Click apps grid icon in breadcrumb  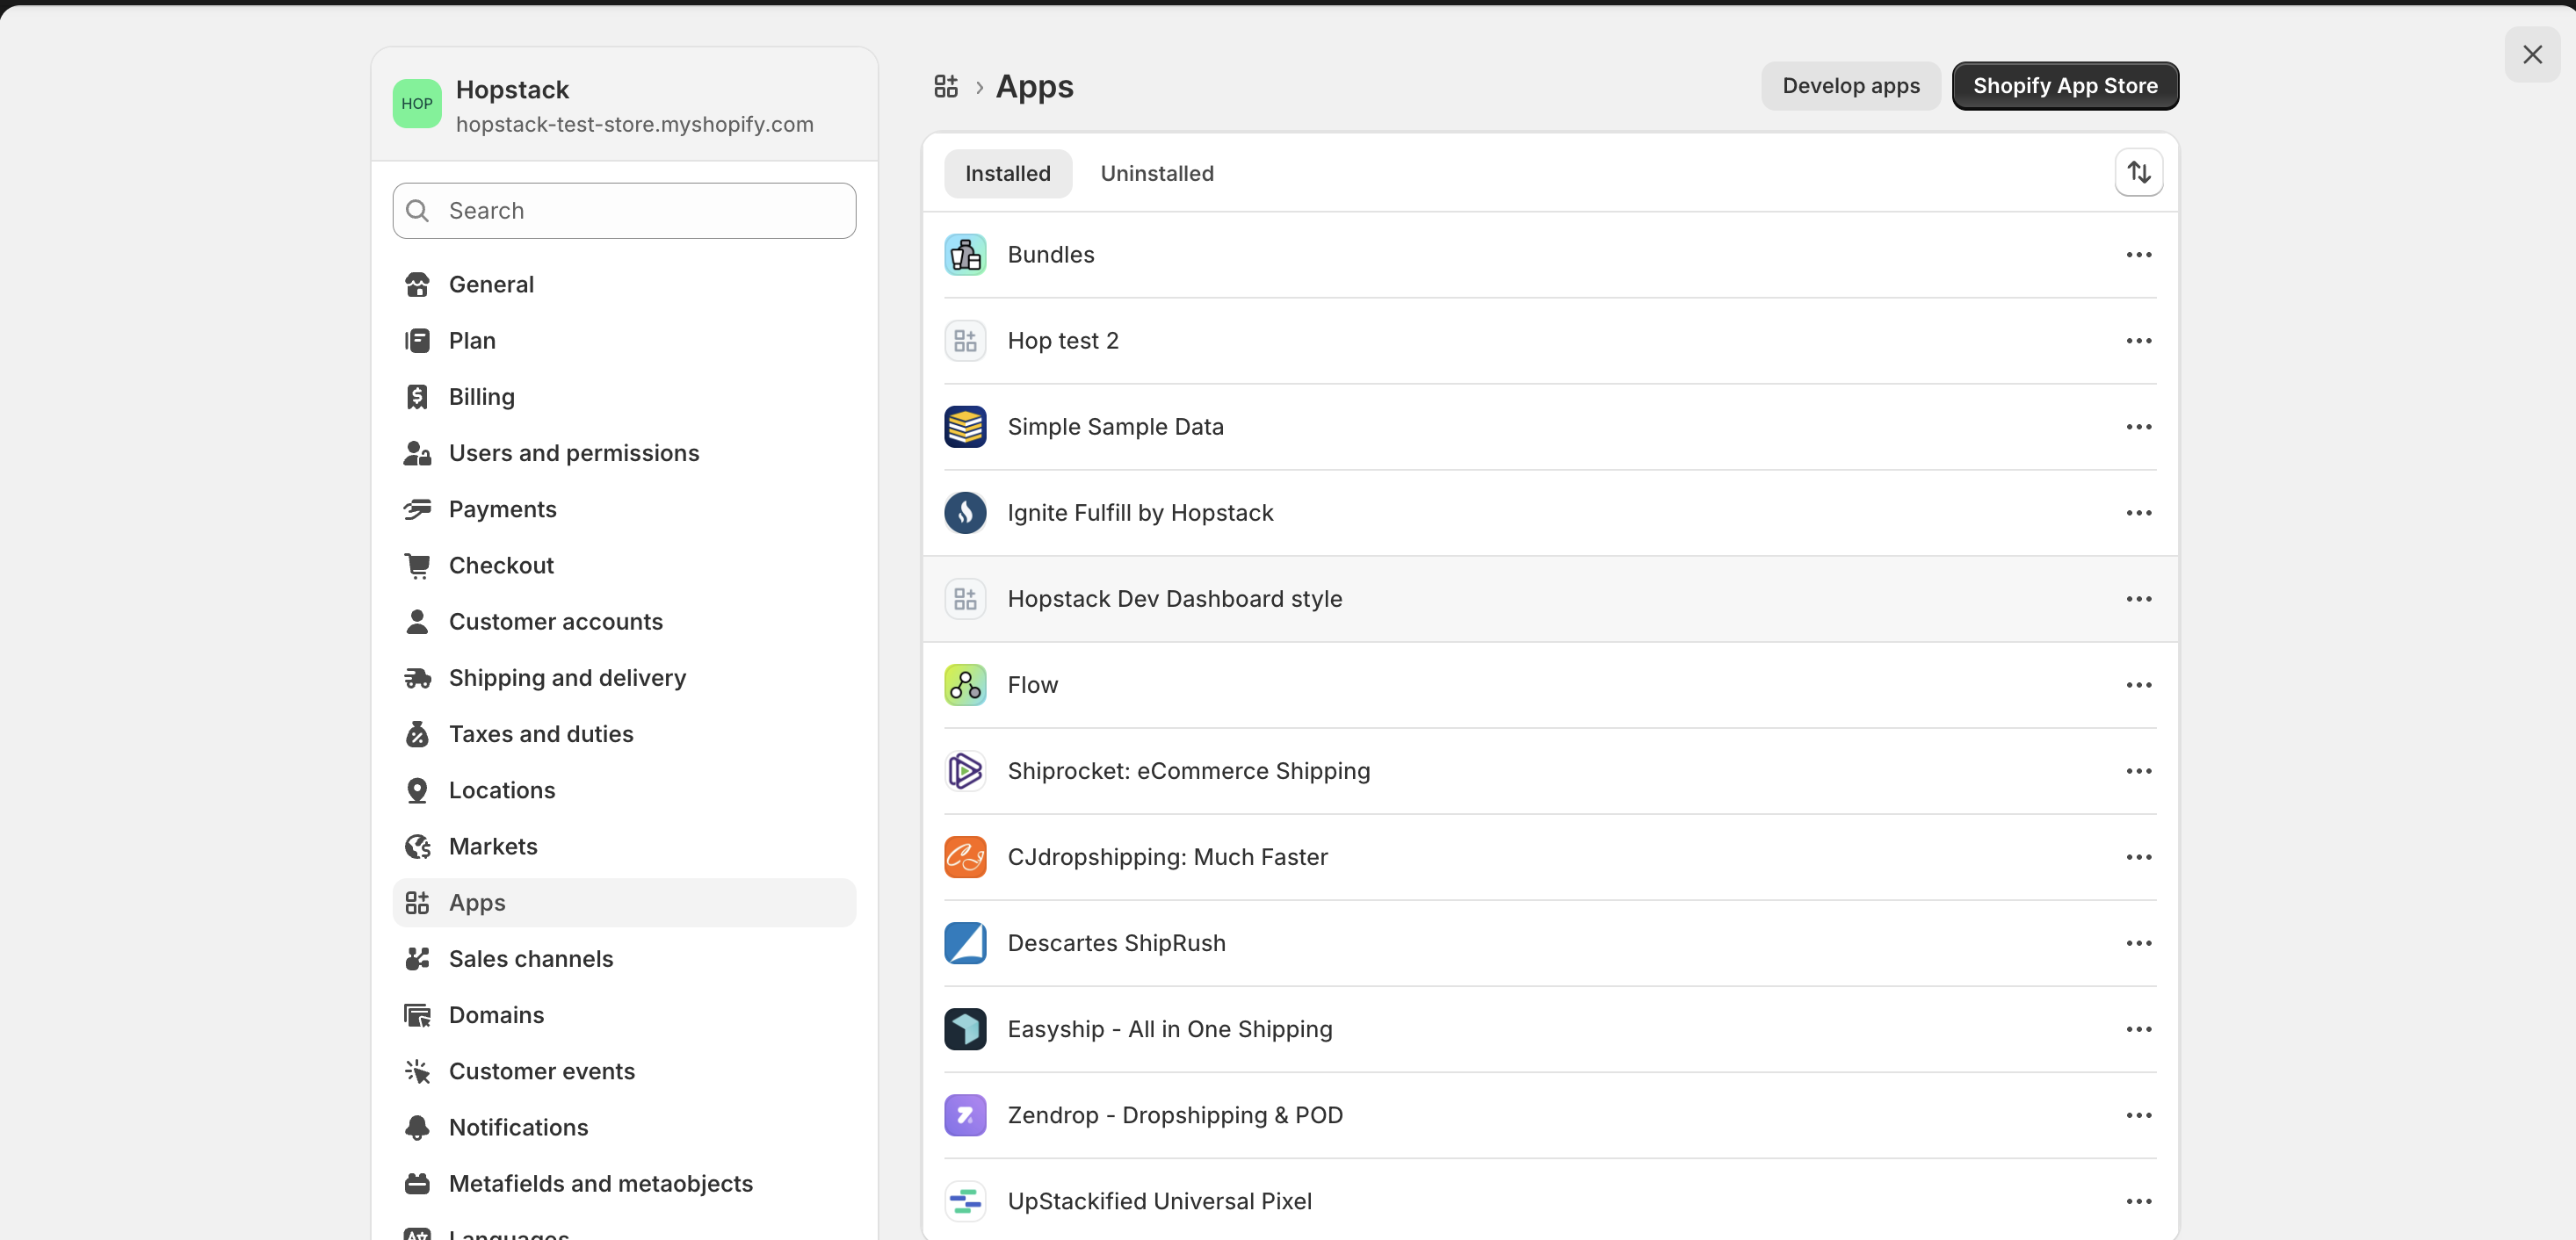point(945,86)
